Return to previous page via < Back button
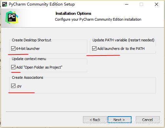Screen dimensions: 165x128 95,120
